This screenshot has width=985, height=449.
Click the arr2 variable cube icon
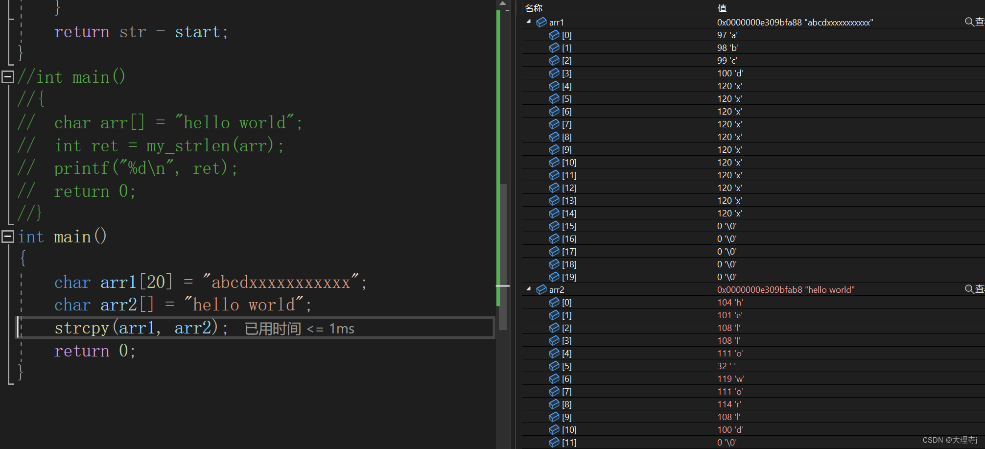pos(541,289)
